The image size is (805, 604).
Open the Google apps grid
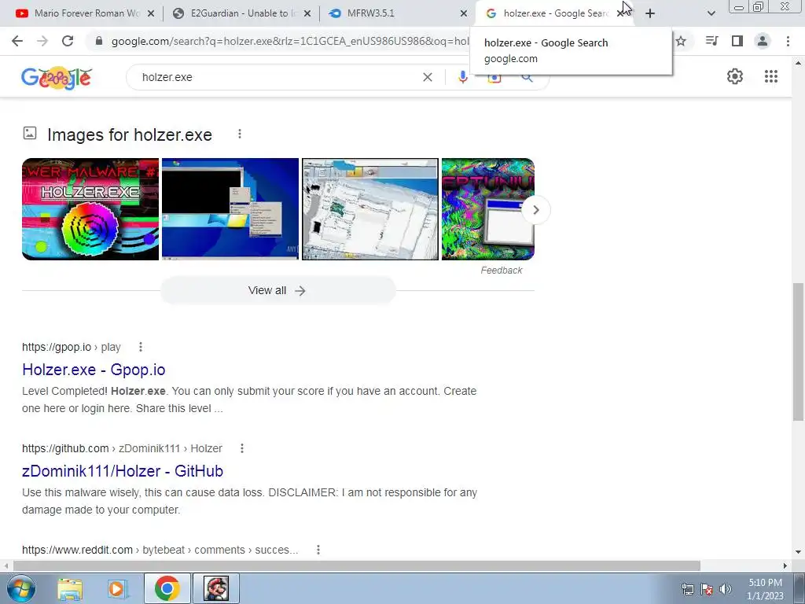(x=771, y=76)
